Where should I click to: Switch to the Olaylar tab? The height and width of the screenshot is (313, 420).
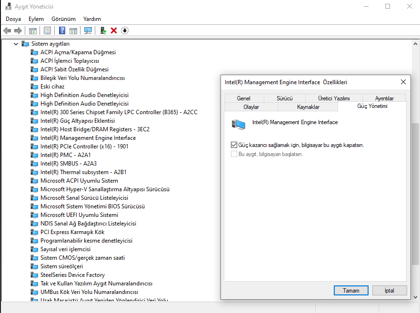(251, 107)
